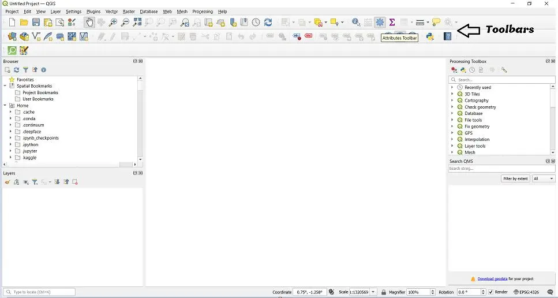Toggle the Render checkbox
This screenshot has height=298, width=558.
coord(491,292)
